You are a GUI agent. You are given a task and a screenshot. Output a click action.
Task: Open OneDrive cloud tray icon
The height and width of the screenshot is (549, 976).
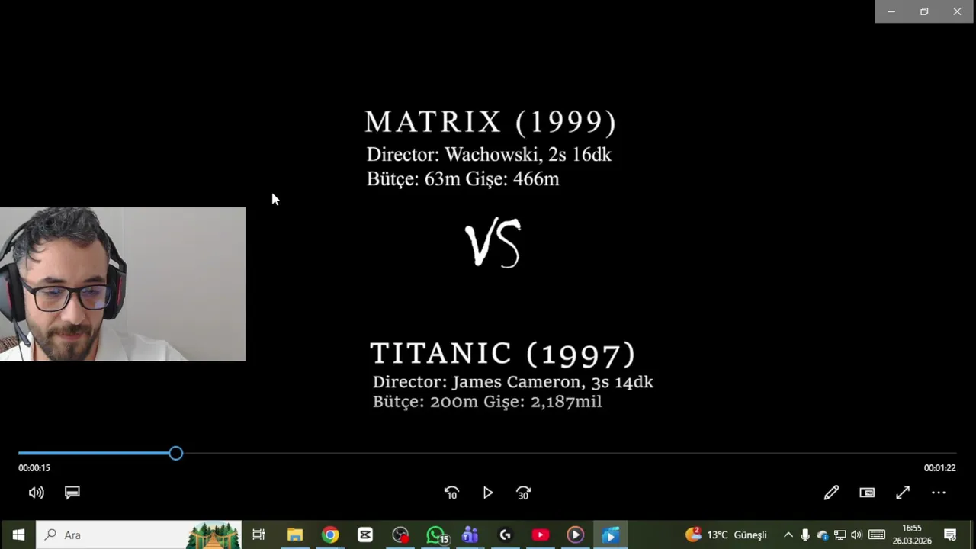[823, 535]
